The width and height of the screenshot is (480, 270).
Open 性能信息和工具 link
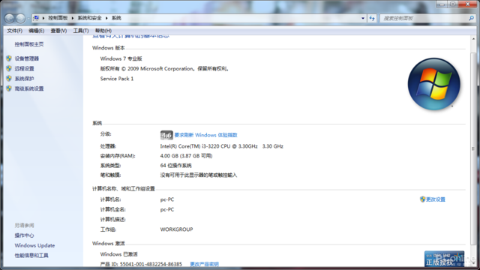[31, 255]
